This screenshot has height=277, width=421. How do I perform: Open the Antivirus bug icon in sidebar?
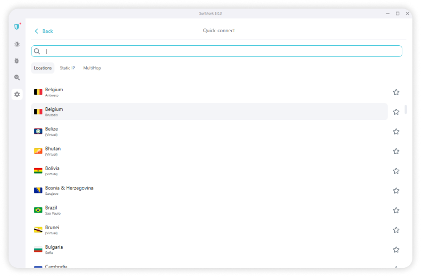pyautogui.click(x=17, y=60)
